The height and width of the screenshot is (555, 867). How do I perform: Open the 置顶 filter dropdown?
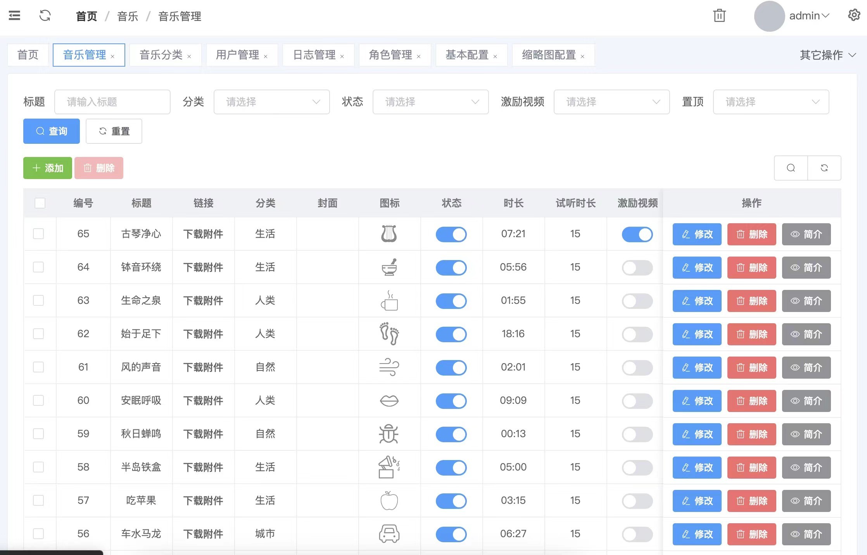(771, 102)
